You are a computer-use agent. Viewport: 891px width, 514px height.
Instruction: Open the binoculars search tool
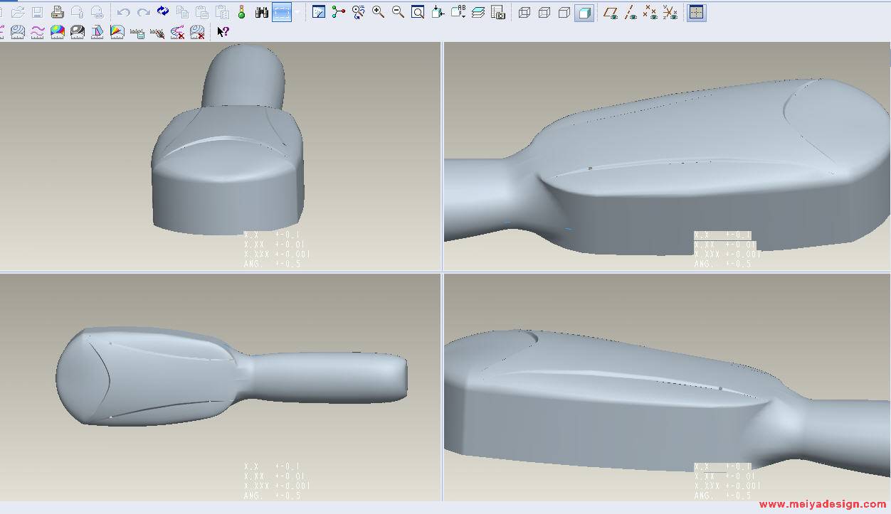pos(262,12)
